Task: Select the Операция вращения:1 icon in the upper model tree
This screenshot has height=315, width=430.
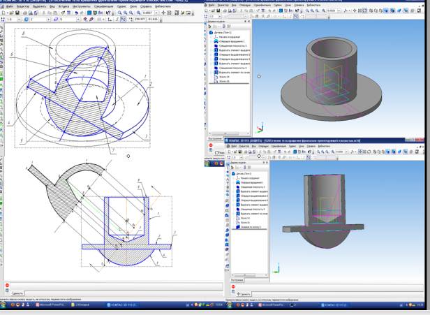Action: click(x=217, y=42)
